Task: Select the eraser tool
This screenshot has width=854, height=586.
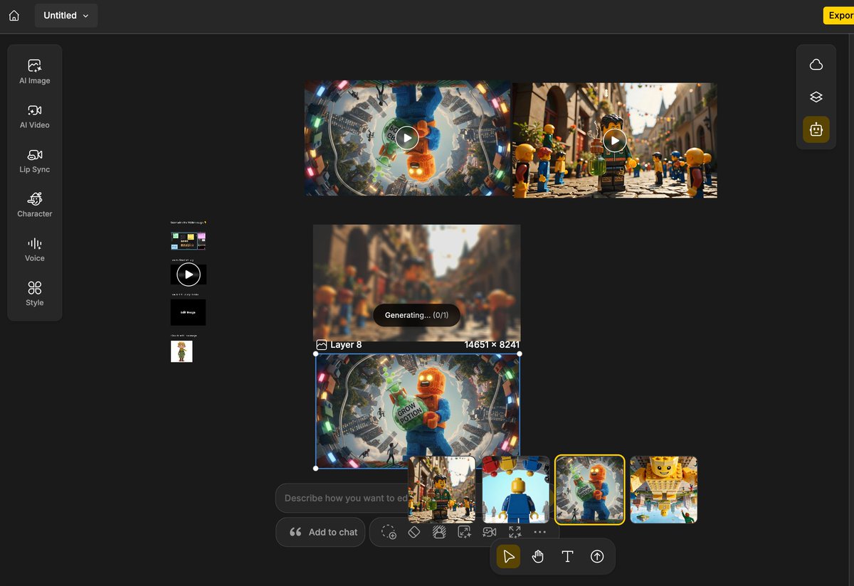Action: click(414, 532)
